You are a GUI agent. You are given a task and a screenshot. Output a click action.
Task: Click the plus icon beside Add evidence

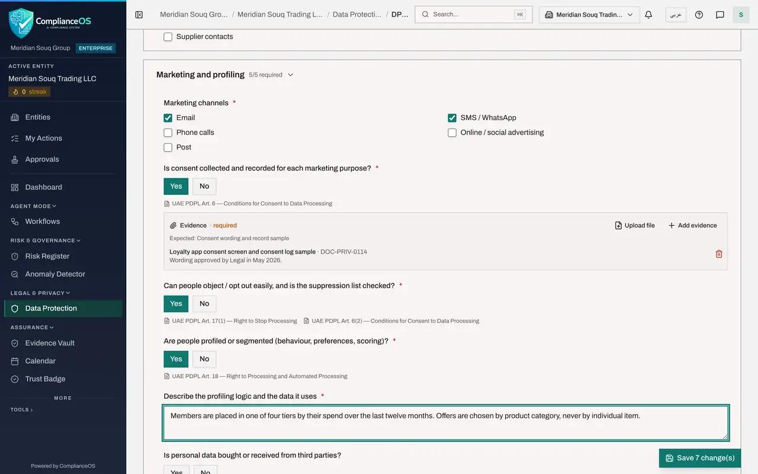click(672, 226)
